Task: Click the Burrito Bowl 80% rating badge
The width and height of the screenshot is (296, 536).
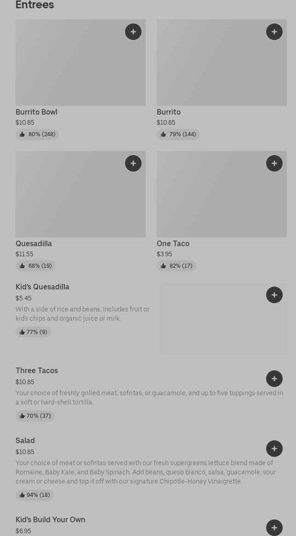Action: 37,134
